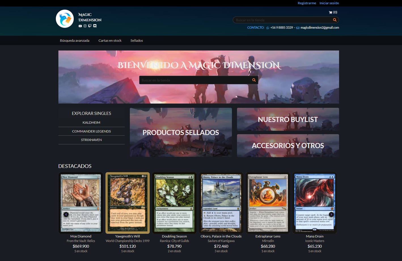Click the email magicdimension2@gmail.com
402x261 pixels.
pos(320,28)
